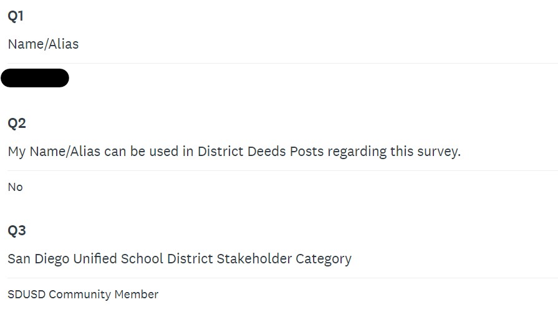Click "Unified School District" in Q3 text
This screenshot has height=317, width=558.
tap(143, 258)
